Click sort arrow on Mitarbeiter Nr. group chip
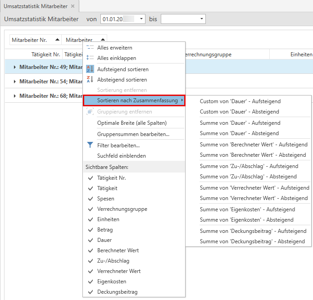This screenshot has width=313, height=300. point(57,40)
